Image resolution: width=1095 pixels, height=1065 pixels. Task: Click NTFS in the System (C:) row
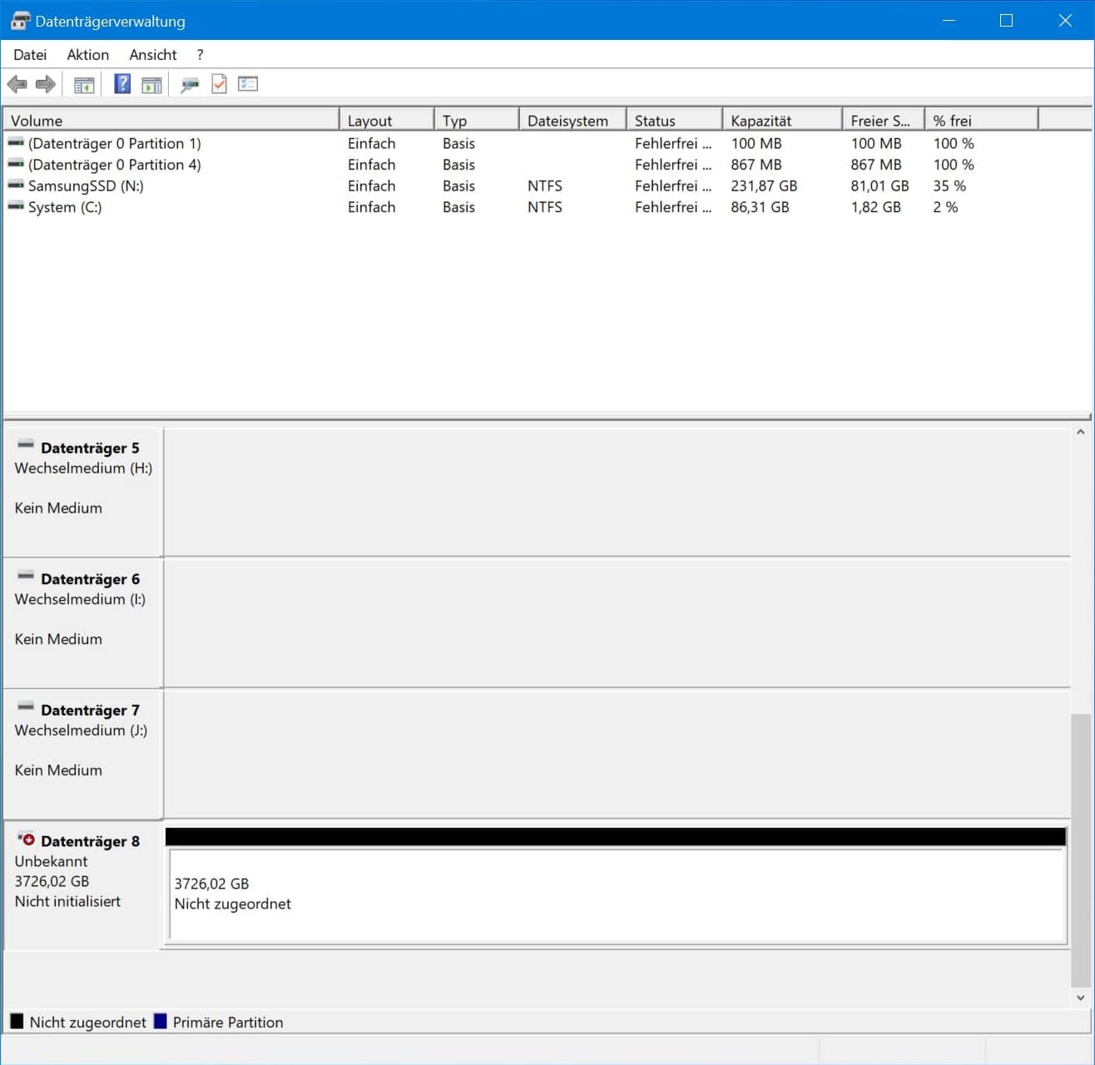(x=545, y=207)
